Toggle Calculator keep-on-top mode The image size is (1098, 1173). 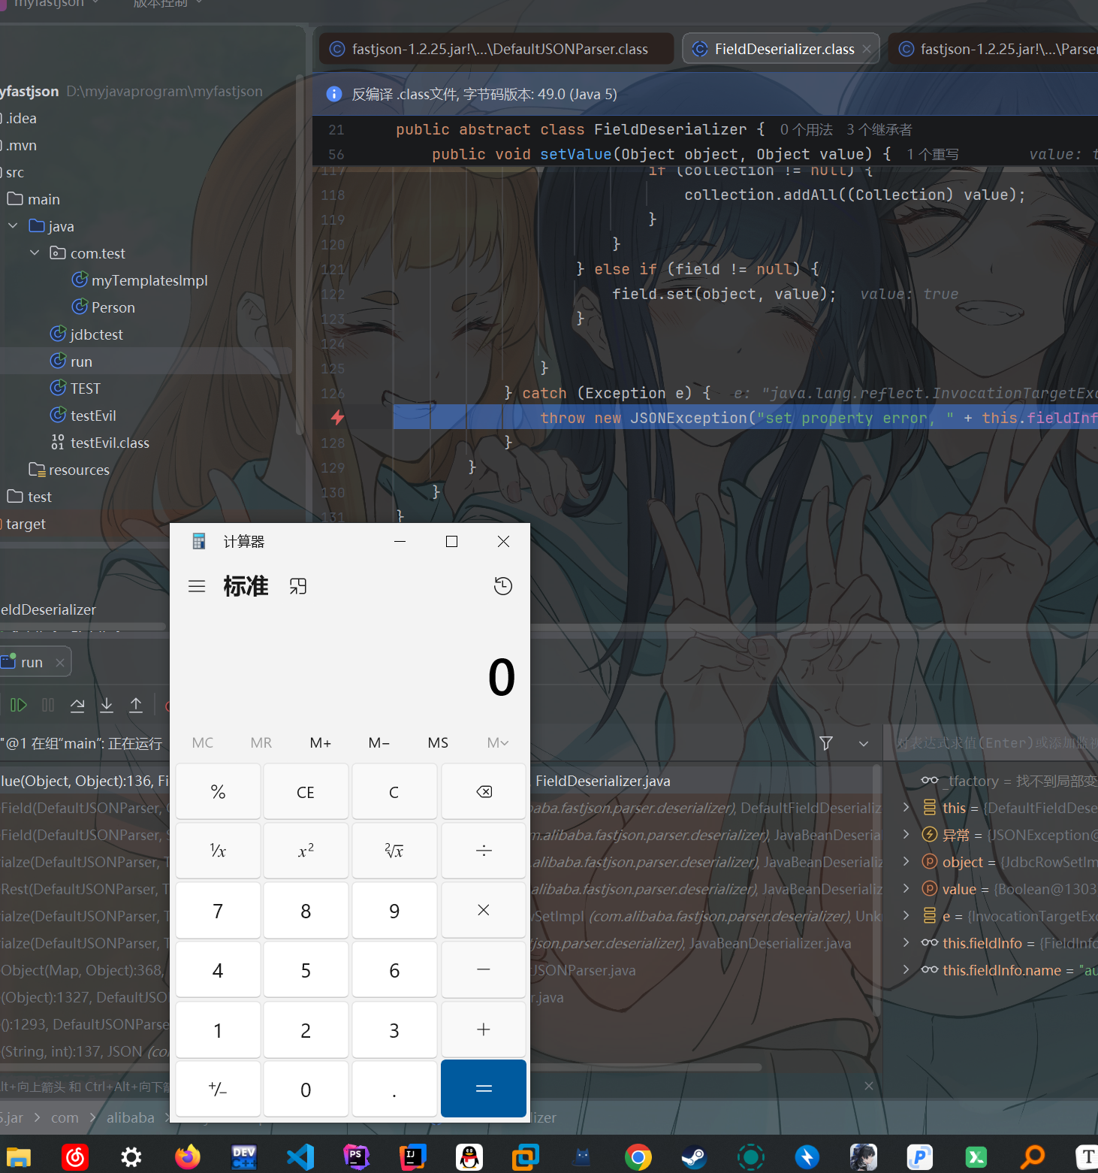(298, 586)
